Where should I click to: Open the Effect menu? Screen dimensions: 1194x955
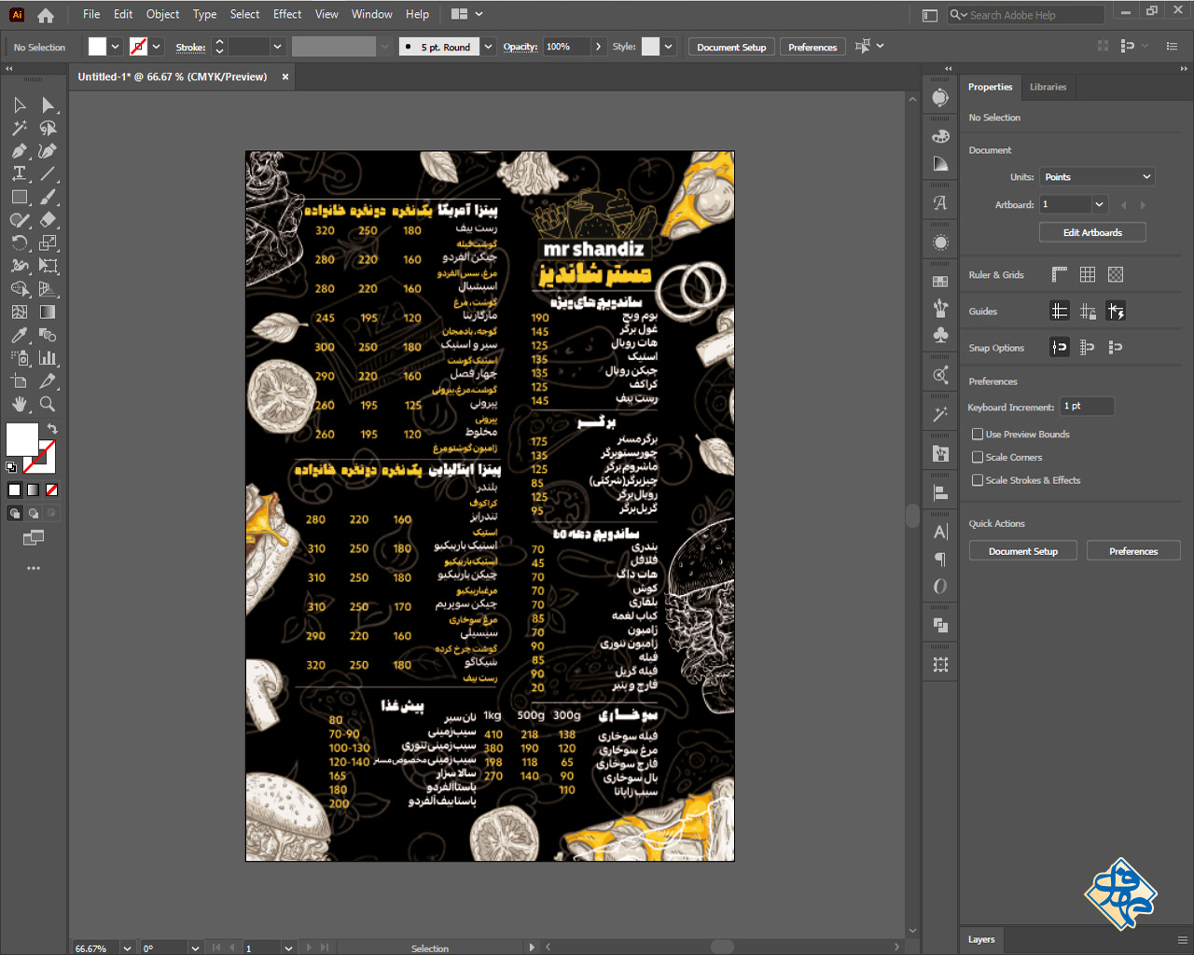pyautogui.click(x=287, y=14)
